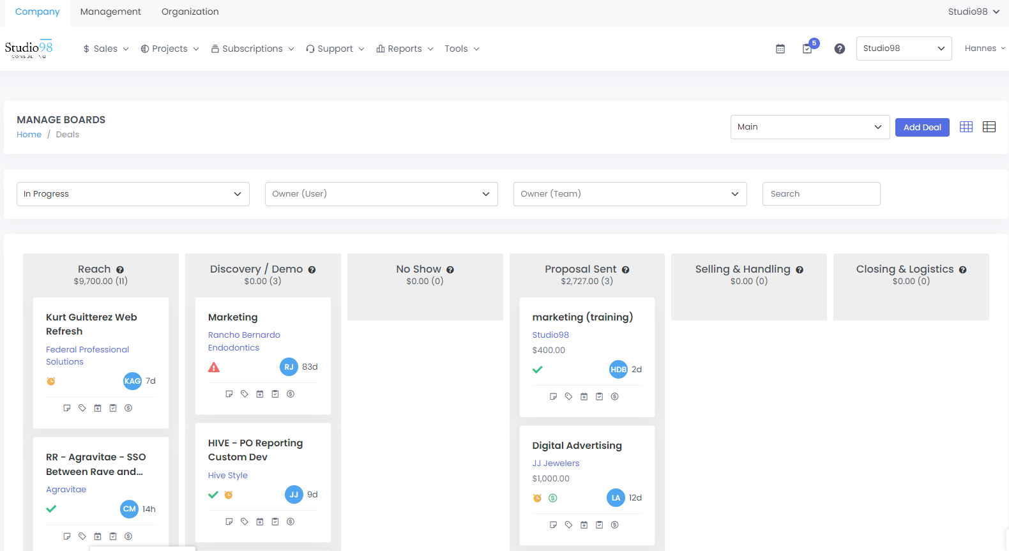
Task: Open the calendar icon in the header
Action: tap(780, 49)
